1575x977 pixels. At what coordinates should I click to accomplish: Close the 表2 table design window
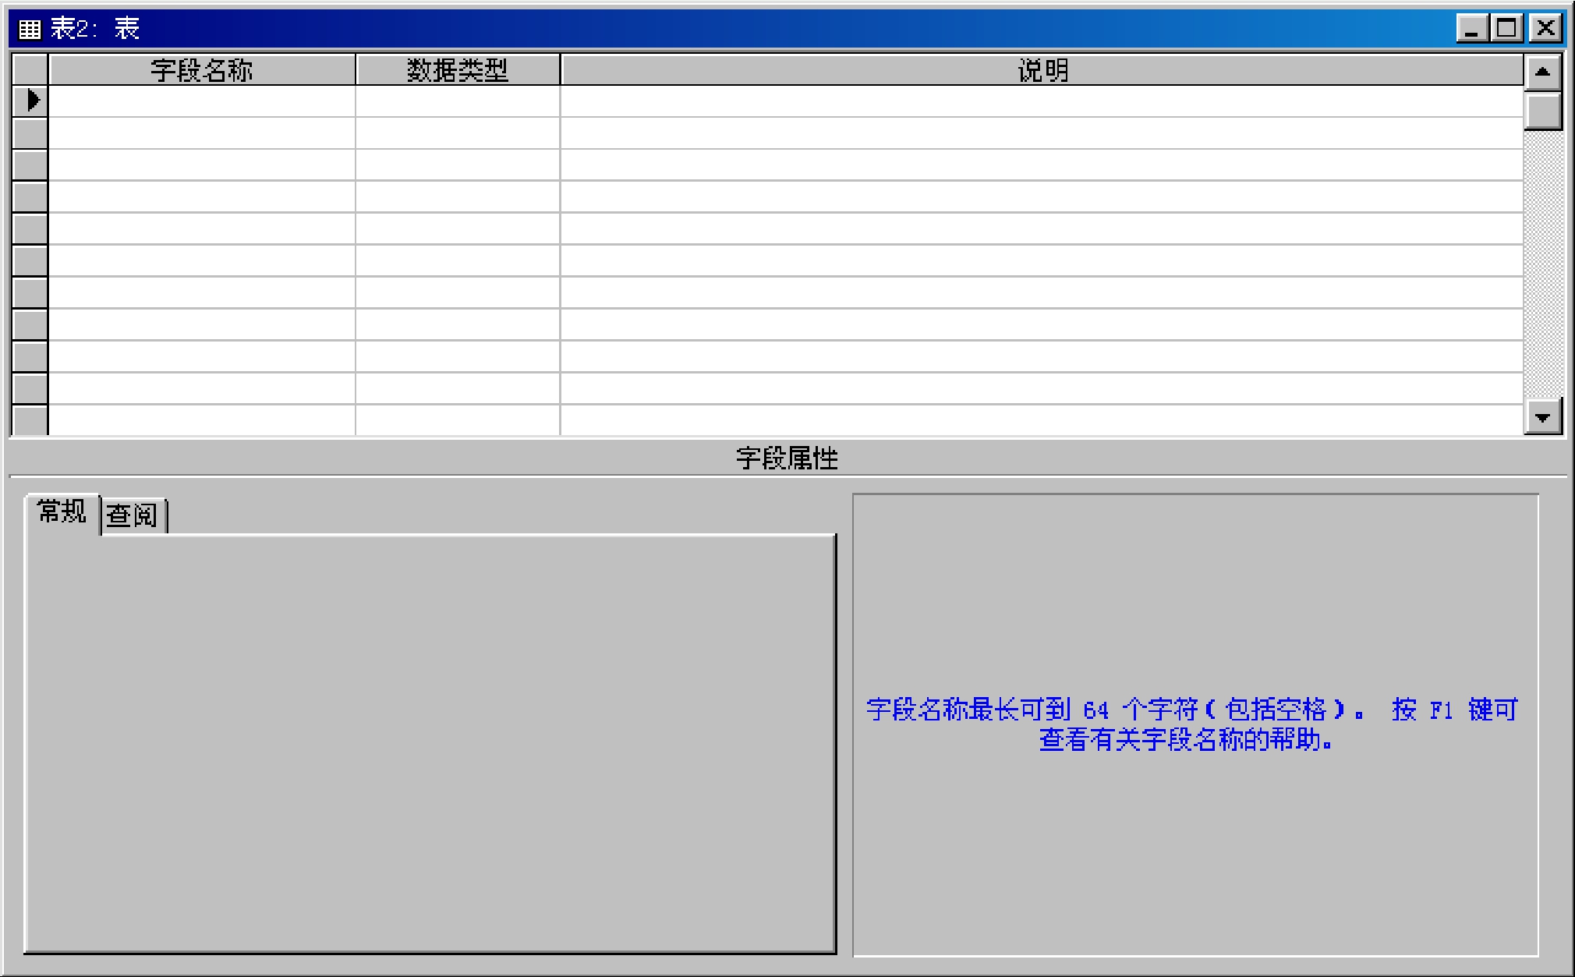coord(1545,29)
